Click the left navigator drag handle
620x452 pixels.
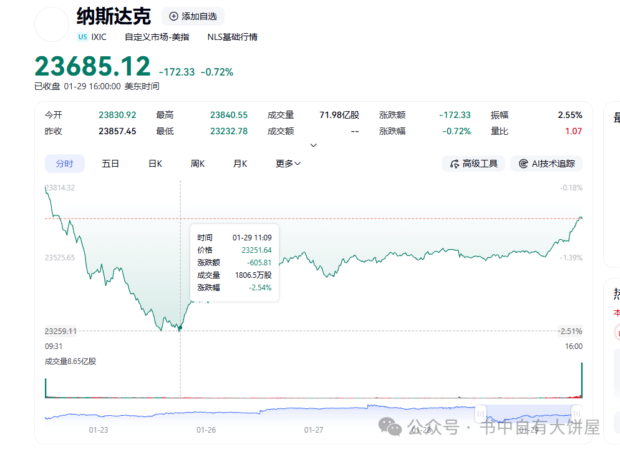pyautogui.click(x=480, y=414)
